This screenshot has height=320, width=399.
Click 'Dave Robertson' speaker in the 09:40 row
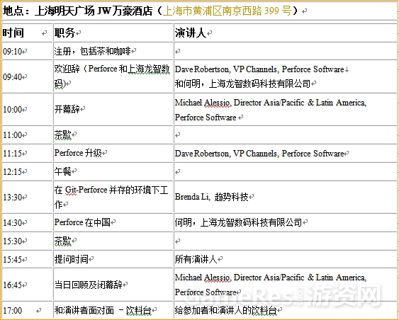click(202, 69)
